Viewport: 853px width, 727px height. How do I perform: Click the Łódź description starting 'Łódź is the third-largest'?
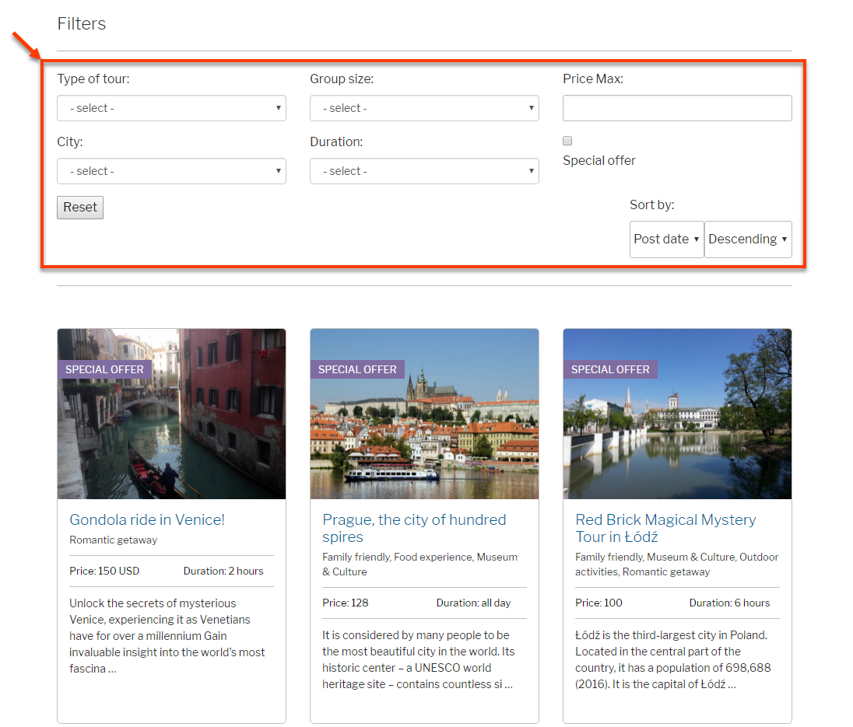pos(673,659)
